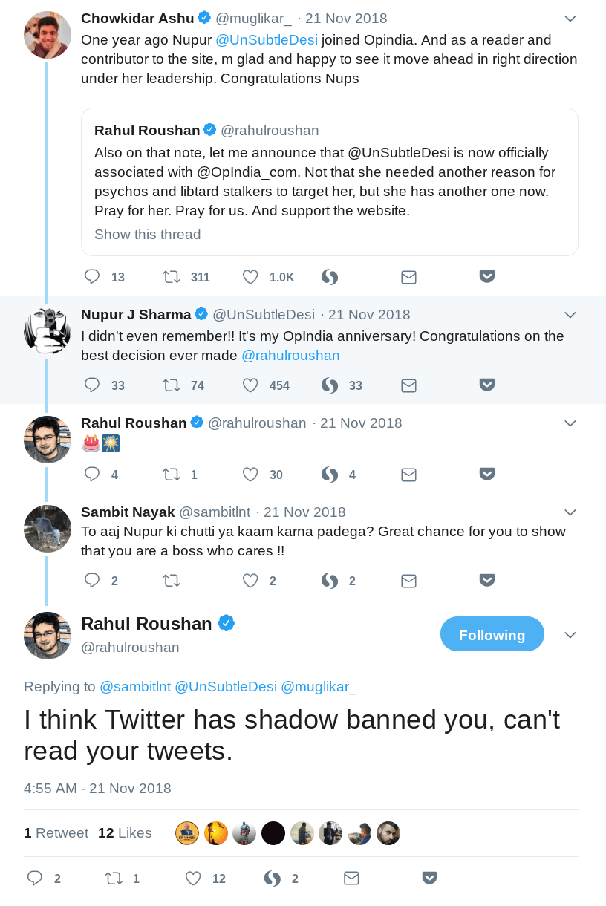Open the dropdown next to the Following button
The image size is (606, 906).
[570, 634]
